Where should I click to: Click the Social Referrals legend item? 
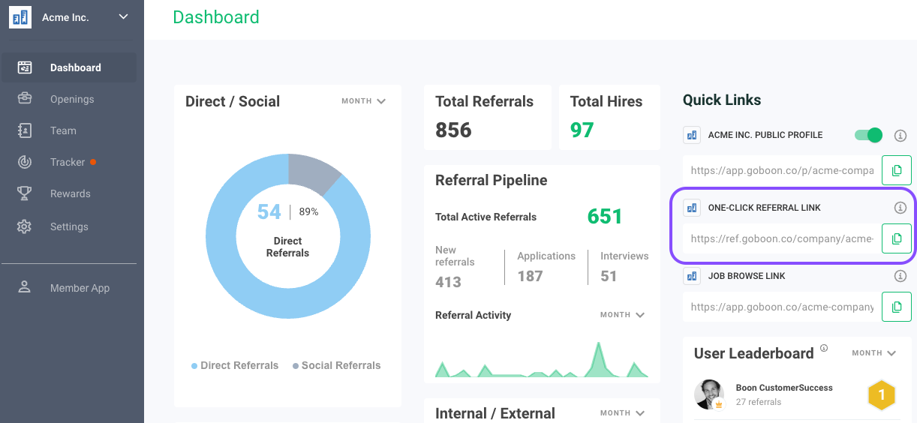pos(336,365)
